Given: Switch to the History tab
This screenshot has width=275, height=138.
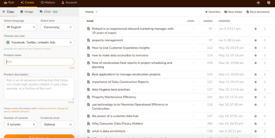Looking at the screenshot, I should [48, 3].
